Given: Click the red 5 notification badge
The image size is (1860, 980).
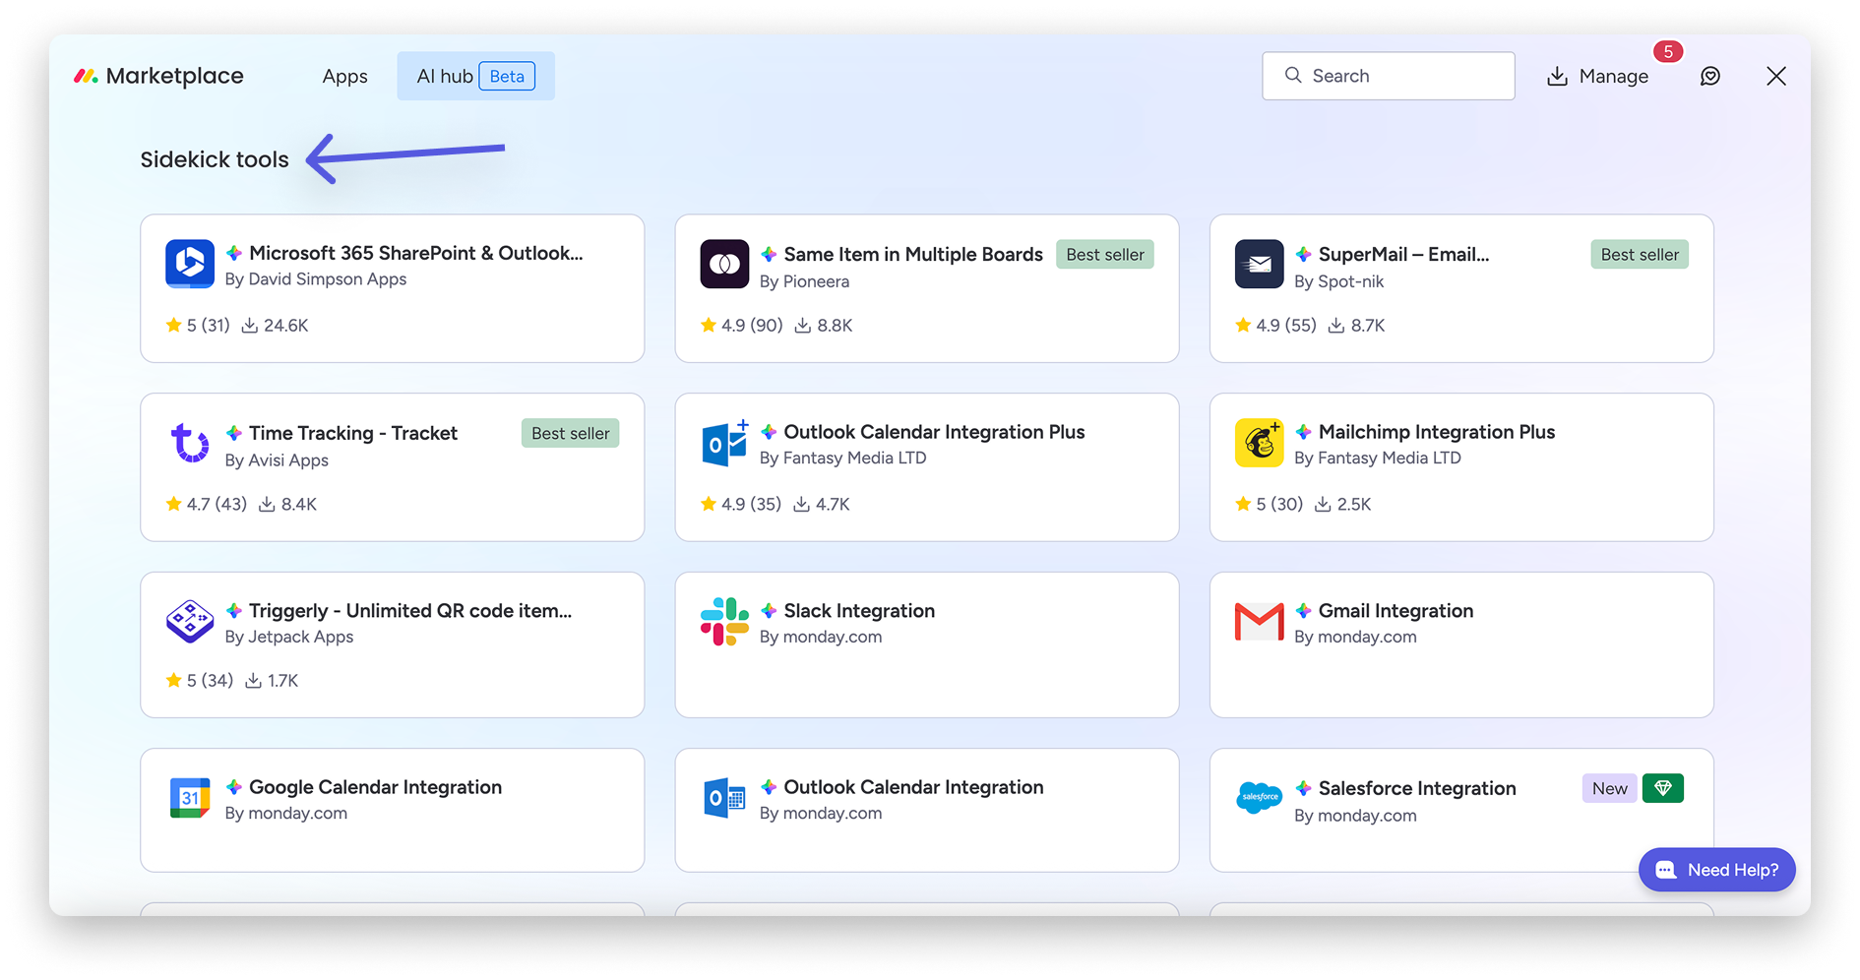Looking at the screenshot, I should (x=1668, y=51).
